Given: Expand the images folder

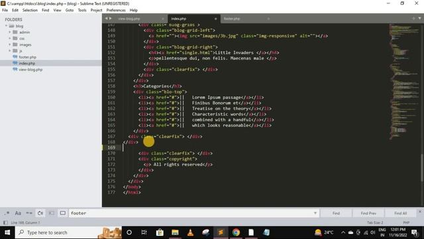Looking at the screenshot, I should pyautogui.click(x=10, y=44).
